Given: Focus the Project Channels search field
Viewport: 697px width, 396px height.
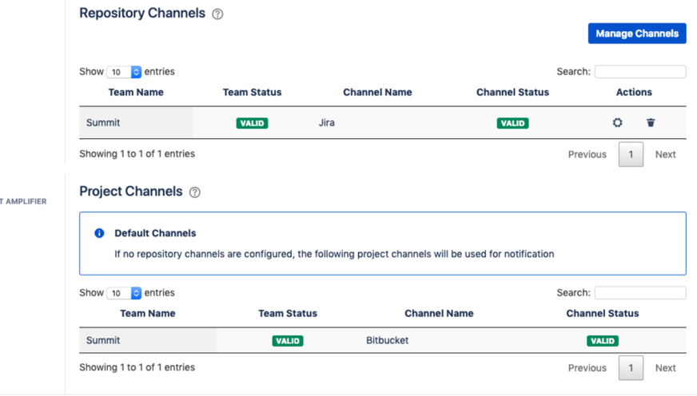Looking at the screenshot, I should tap(639, 293).
